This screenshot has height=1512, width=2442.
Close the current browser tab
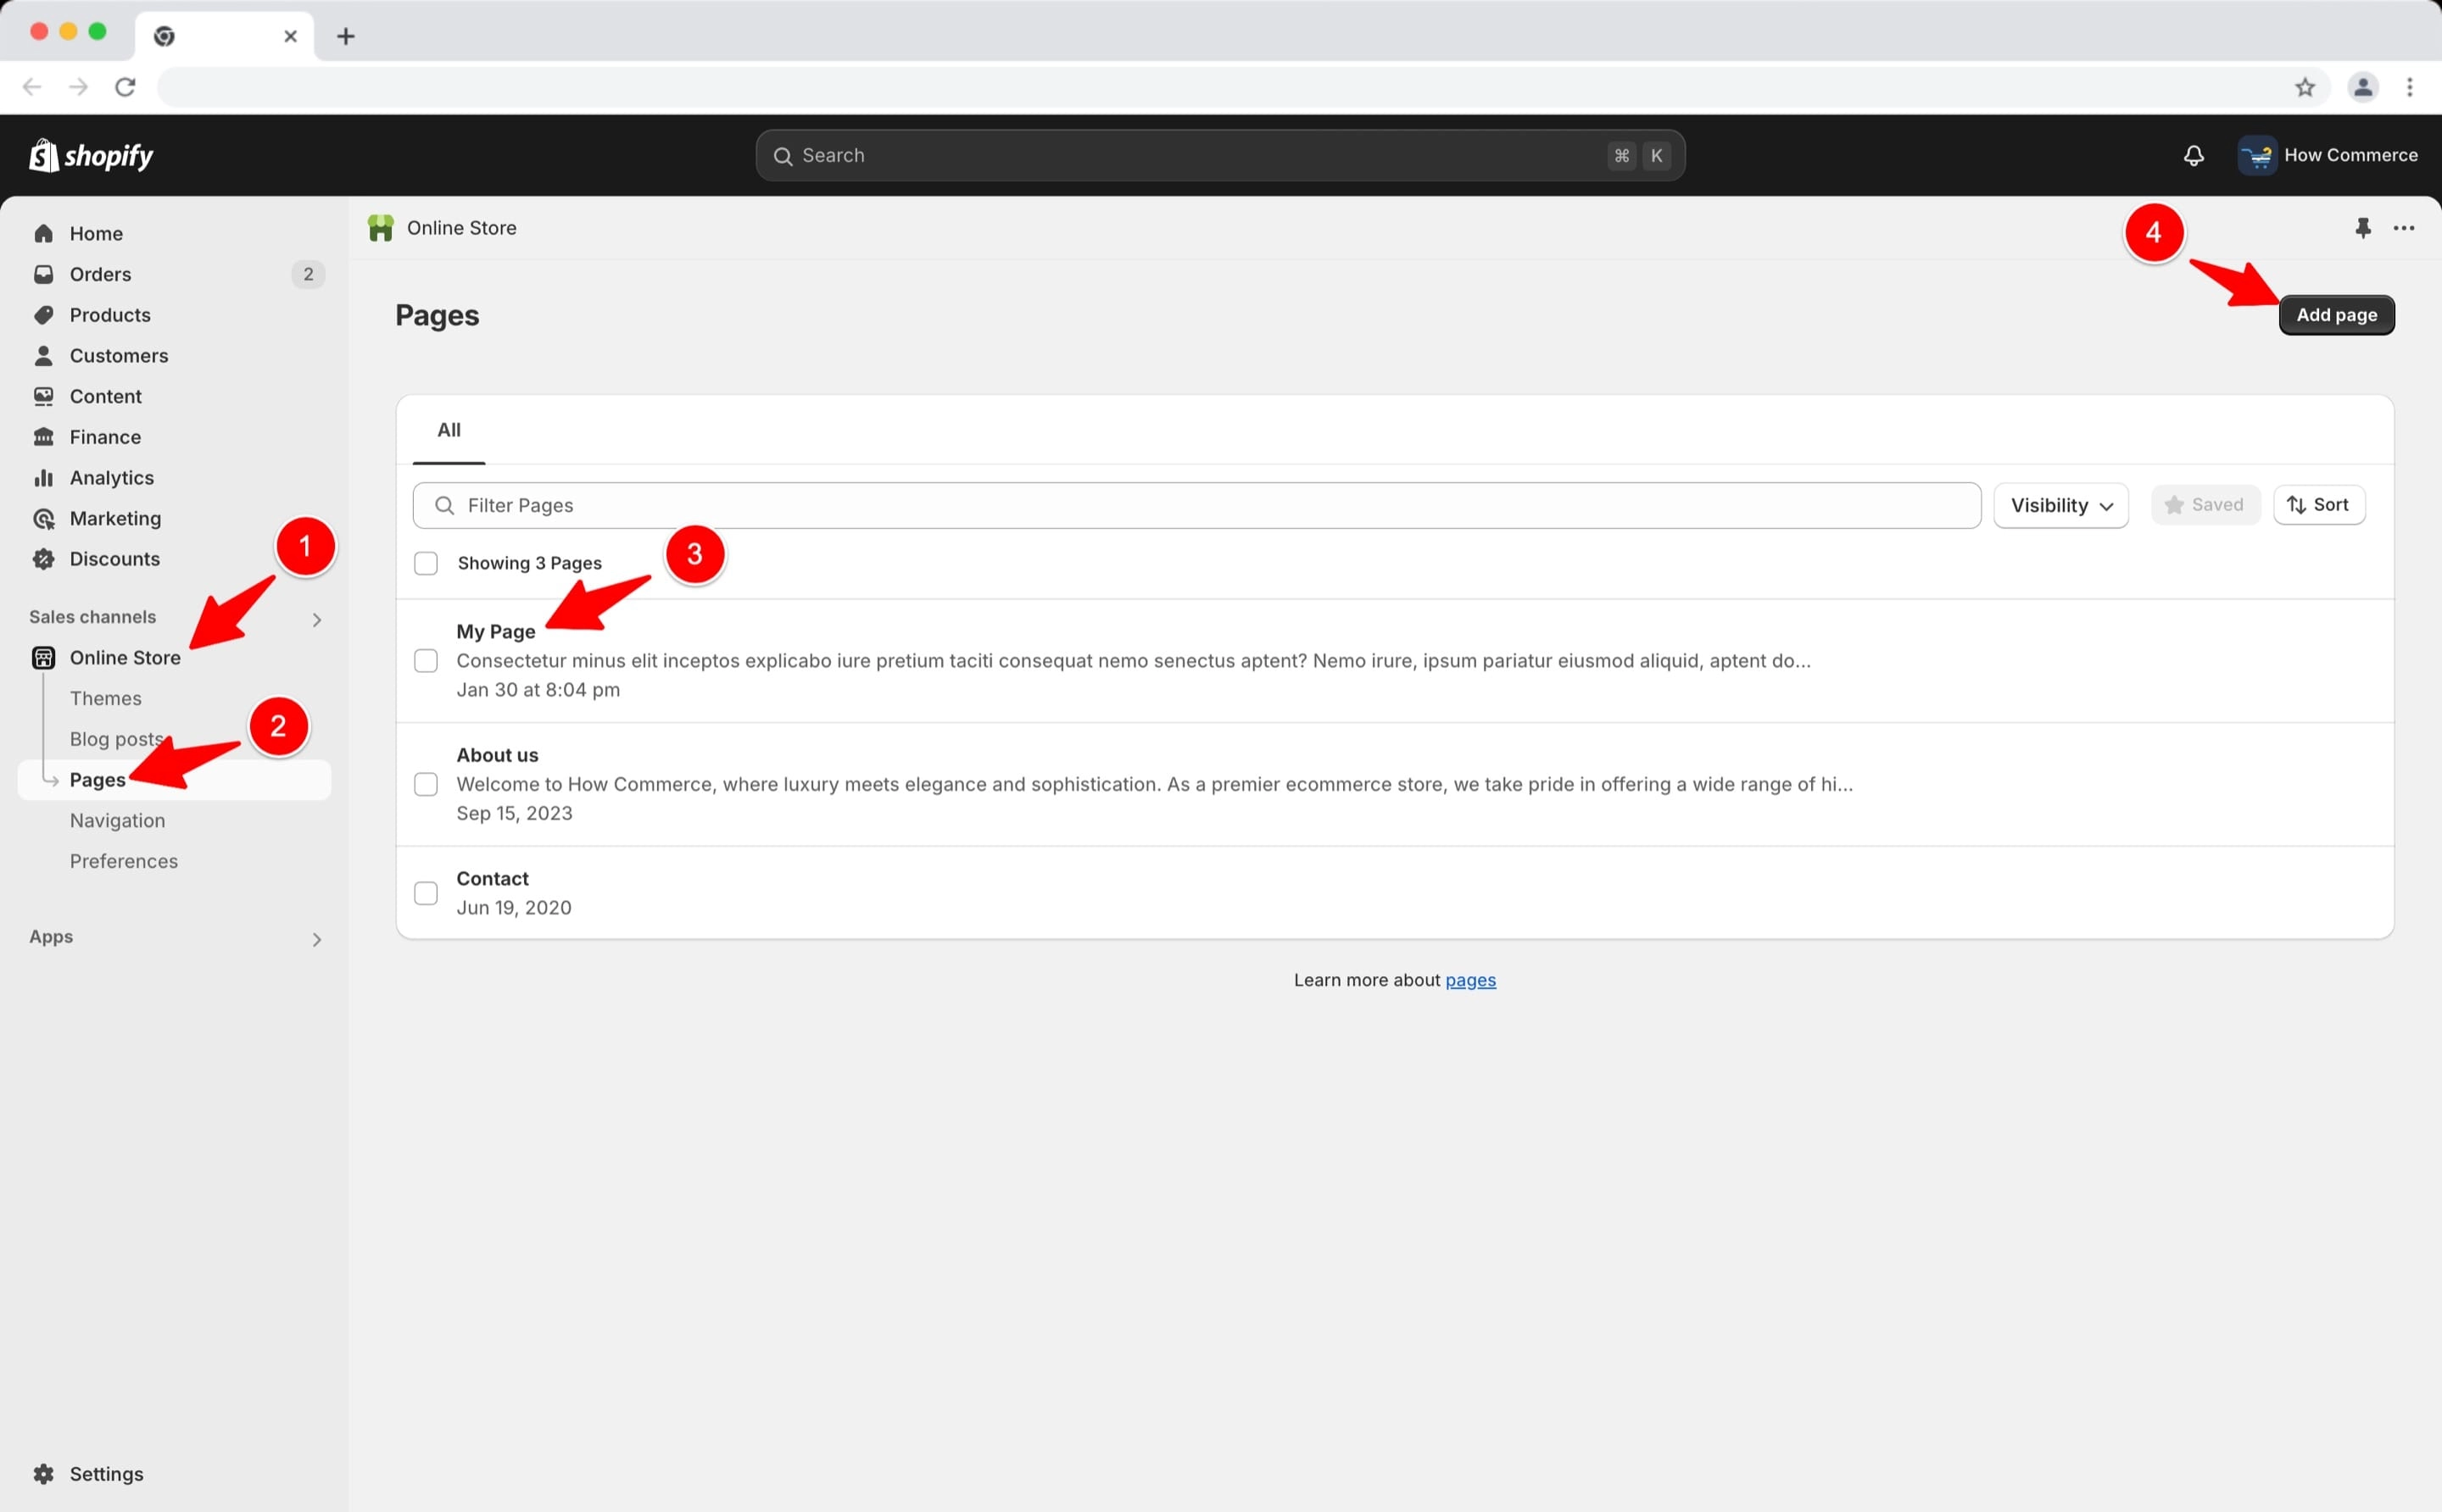(290, 36)
